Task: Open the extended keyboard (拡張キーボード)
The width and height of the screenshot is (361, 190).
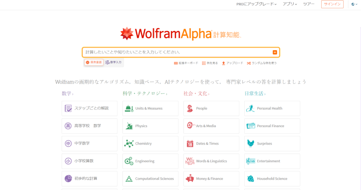Action: (x=186, y=63)
